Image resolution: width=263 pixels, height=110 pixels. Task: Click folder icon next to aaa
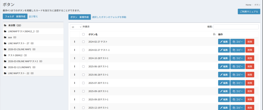(x=5, y=37)
